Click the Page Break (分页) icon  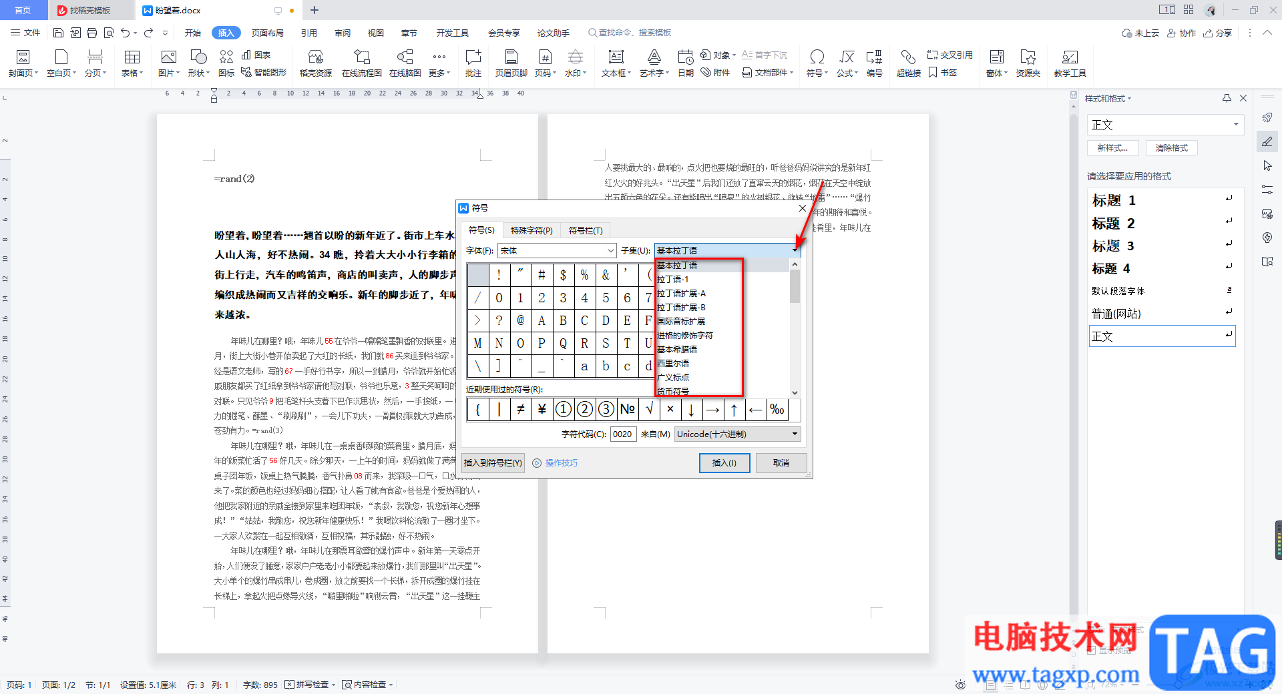pyautogui.click(x=95, y=57)
